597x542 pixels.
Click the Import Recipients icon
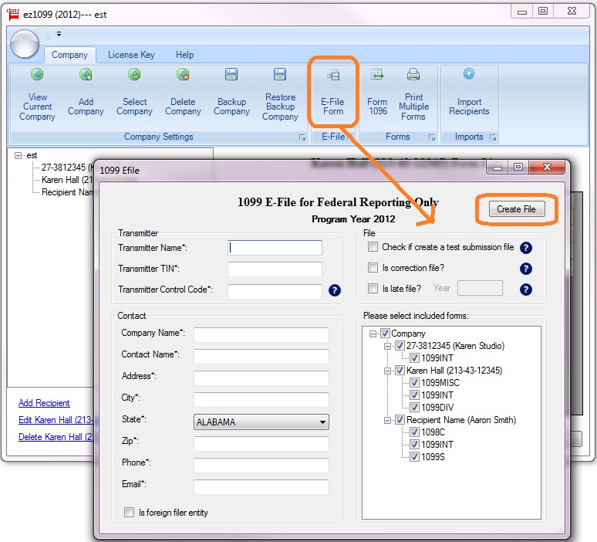pos(469,75)
